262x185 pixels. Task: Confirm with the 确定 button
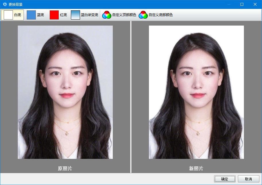225,179
